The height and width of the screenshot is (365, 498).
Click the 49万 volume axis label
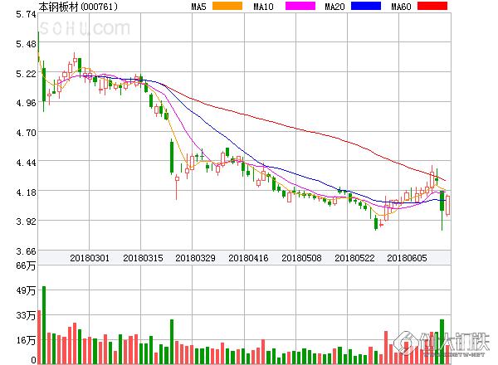pos(26,290)
